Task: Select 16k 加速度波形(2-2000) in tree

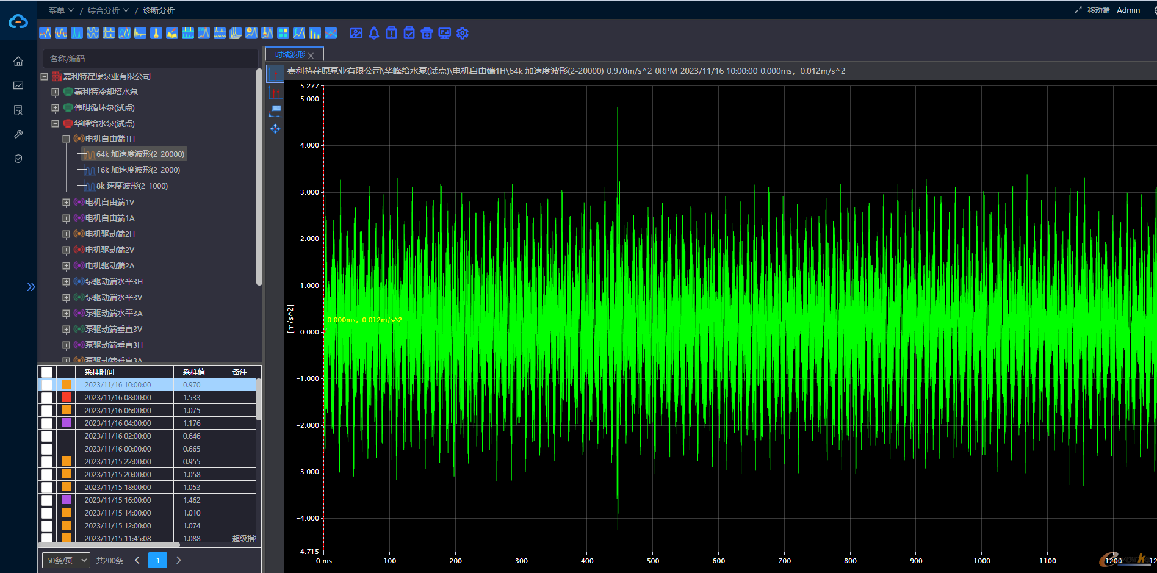Action: tap(138, 170)
